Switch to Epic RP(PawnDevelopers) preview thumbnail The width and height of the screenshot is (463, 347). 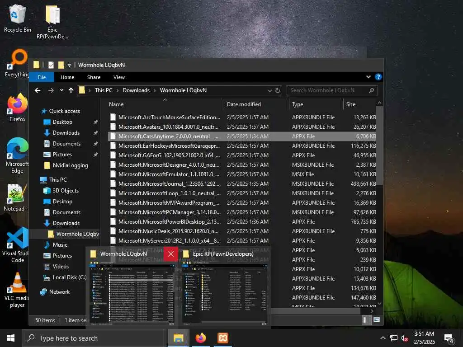pyautogui.click(x=224, y=293)
